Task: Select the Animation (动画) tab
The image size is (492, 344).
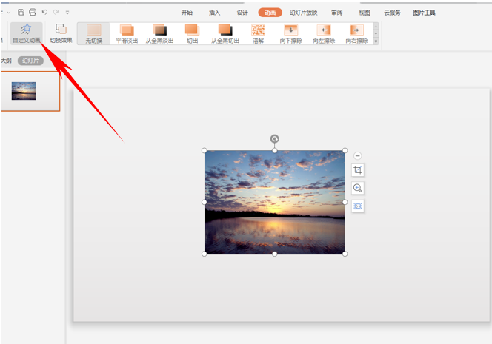Action: [270, 13]
